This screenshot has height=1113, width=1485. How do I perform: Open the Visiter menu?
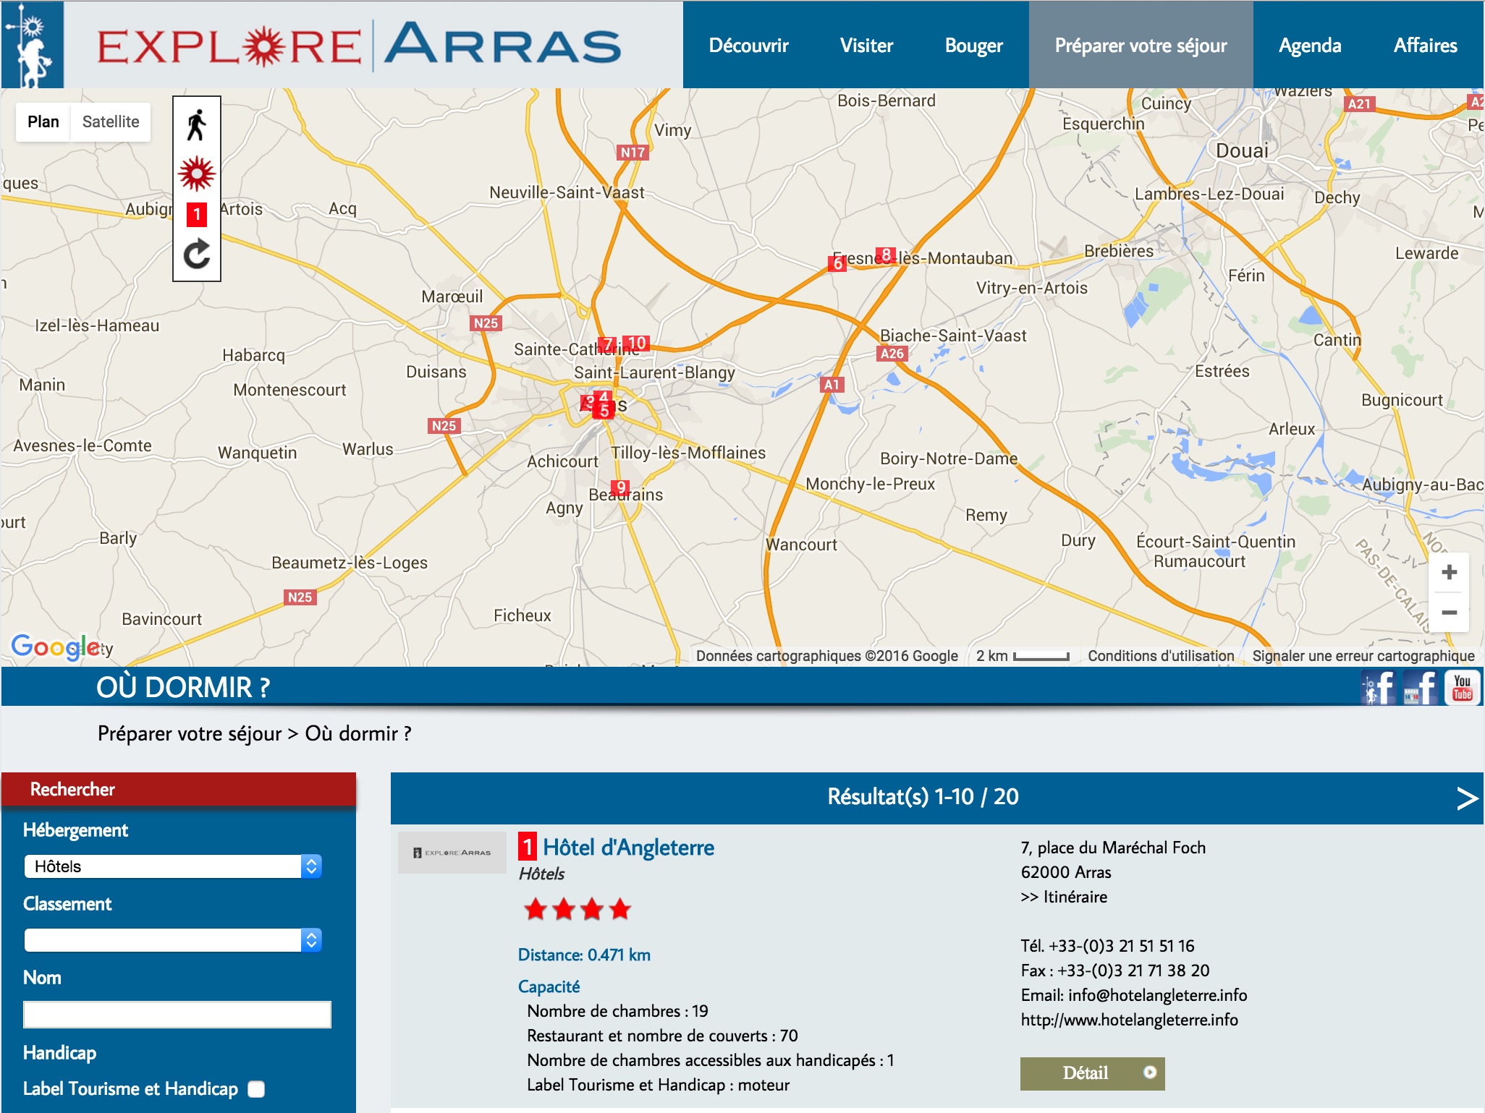866,46
